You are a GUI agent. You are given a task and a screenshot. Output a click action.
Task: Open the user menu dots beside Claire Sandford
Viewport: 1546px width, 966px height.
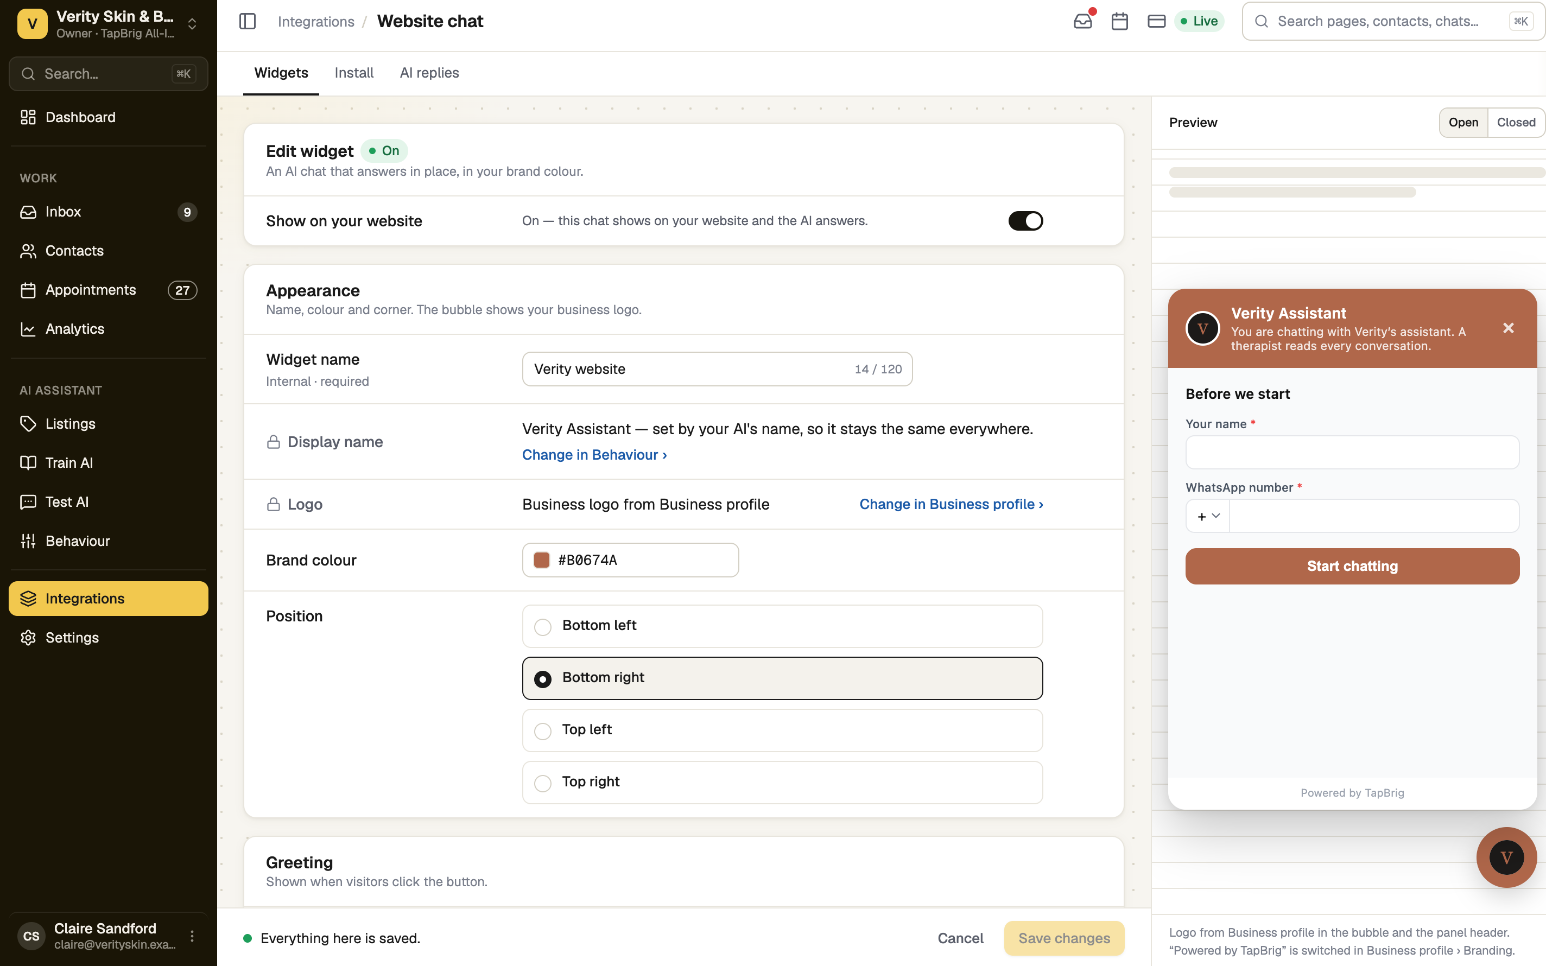coord(192,936)
